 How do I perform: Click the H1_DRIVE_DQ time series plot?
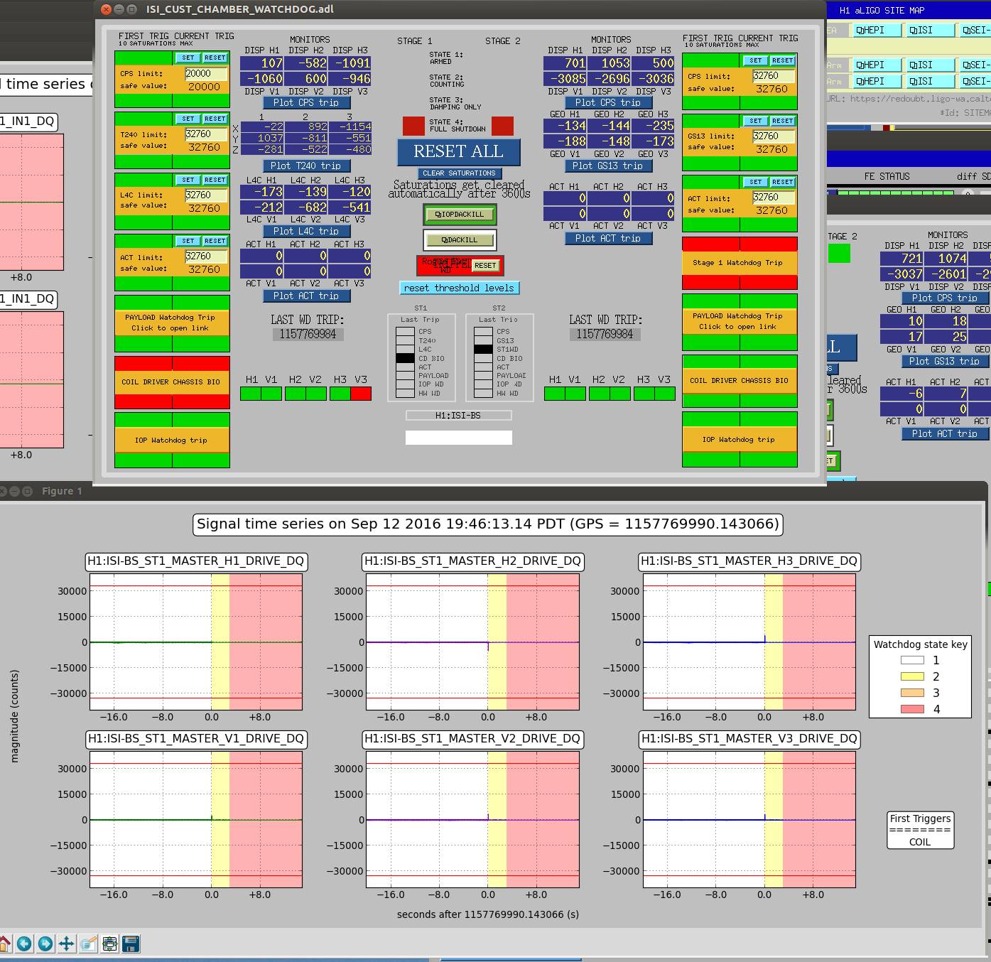coord(196,642)
